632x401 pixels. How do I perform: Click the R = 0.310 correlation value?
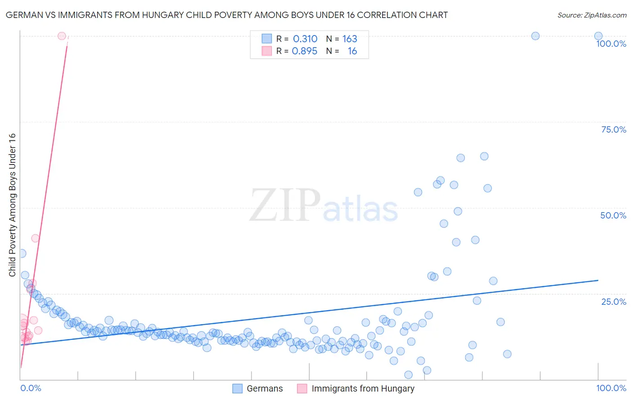tap(297, 39)
